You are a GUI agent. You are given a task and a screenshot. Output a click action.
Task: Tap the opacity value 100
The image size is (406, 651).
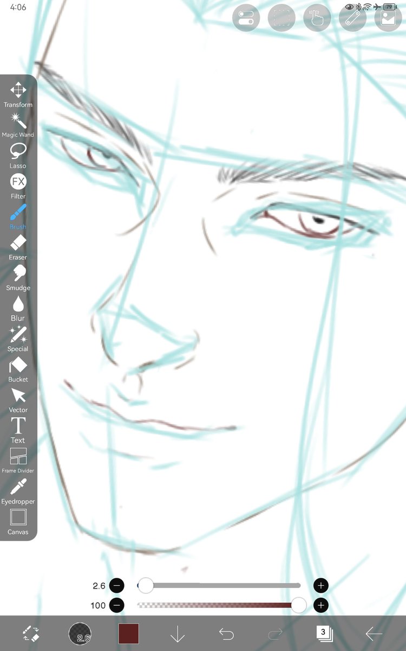pos(98,605)
